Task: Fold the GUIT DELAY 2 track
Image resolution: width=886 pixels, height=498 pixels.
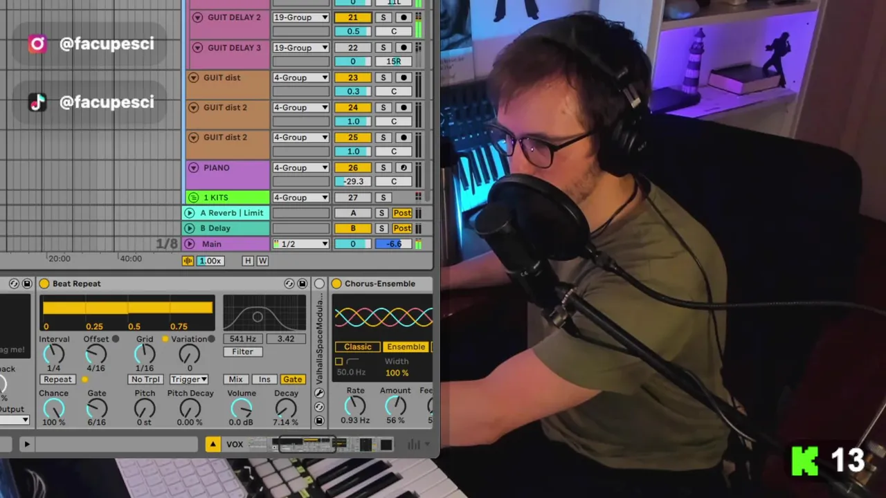Action: point(197,17)
